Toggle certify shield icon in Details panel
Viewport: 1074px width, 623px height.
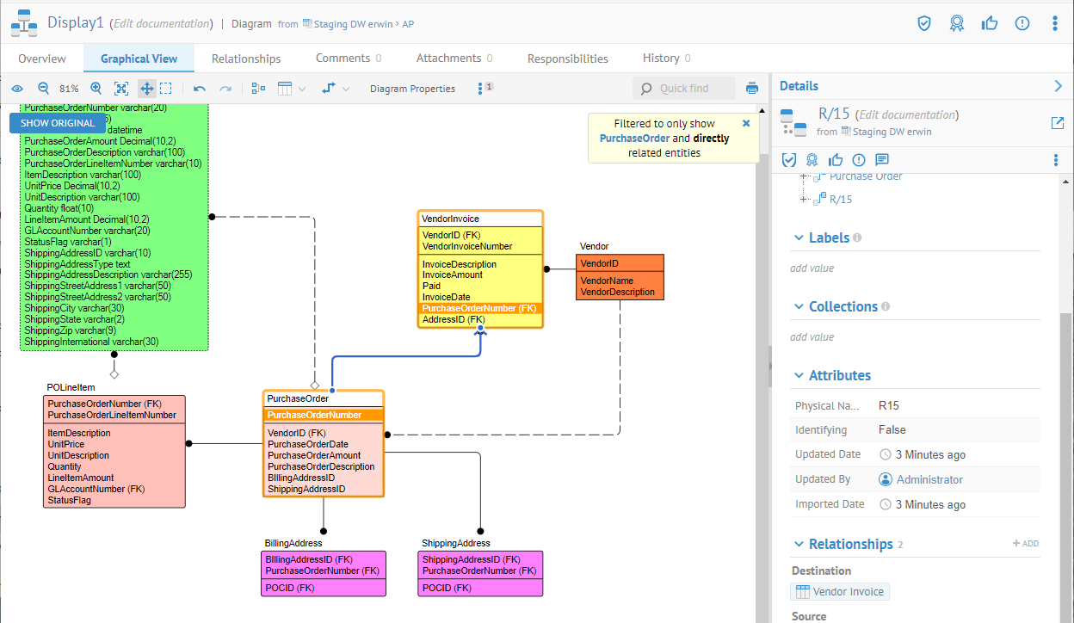coord(788,160)
